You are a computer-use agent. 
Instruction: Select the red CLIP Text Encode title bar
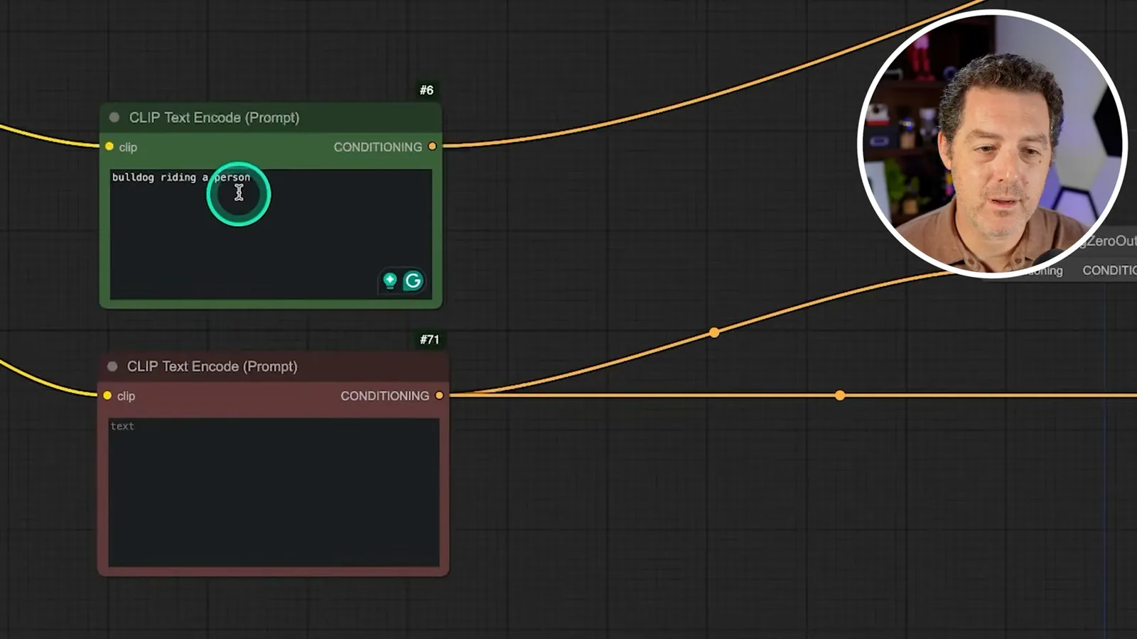pos(274,367)
